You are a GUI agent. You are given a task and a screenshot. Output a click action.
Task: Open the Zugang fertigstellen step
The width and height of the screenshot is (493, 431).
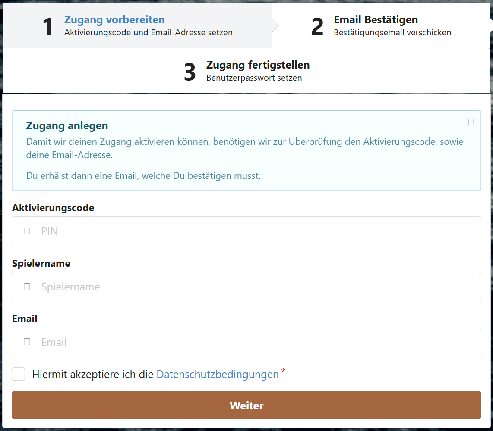258,65
